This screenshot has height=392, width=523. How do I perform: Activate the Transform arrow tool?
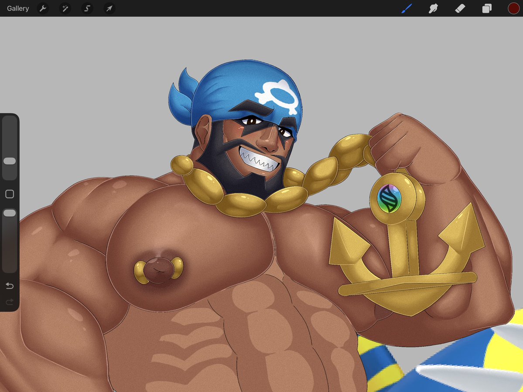[x=109, y=8]
